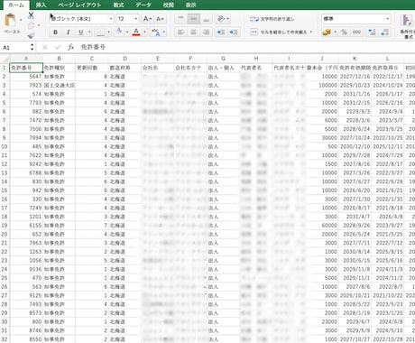Click the increase indent icon
The width and height of the screenshot is (415, 343).
click(234, 32)
